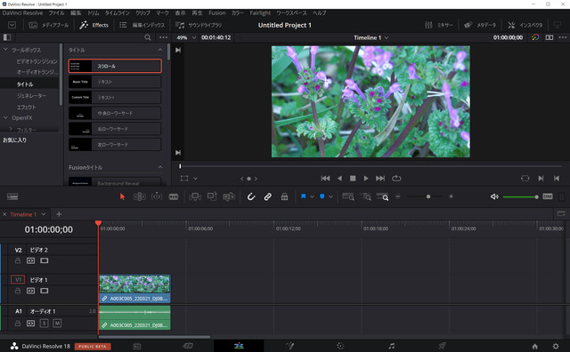Adjust the green volume slider
Screen dimensions: 570x352
pos(520,196)
